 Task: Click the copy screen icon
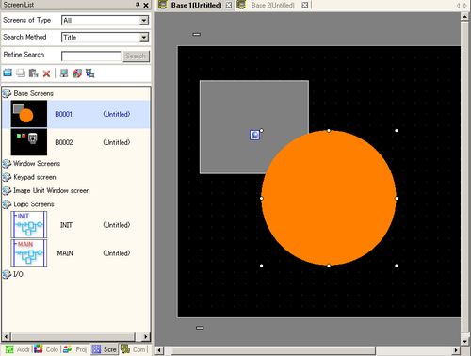click(x=21, y=73)
